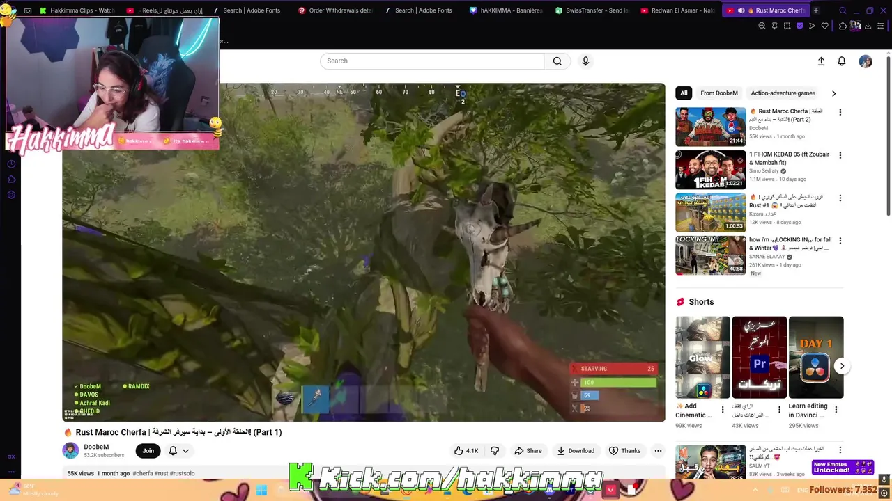This screenshot has height=501, width=892.
Task: Open options menu for 1 FIHOM KEDAB 05
Action: 840,155
